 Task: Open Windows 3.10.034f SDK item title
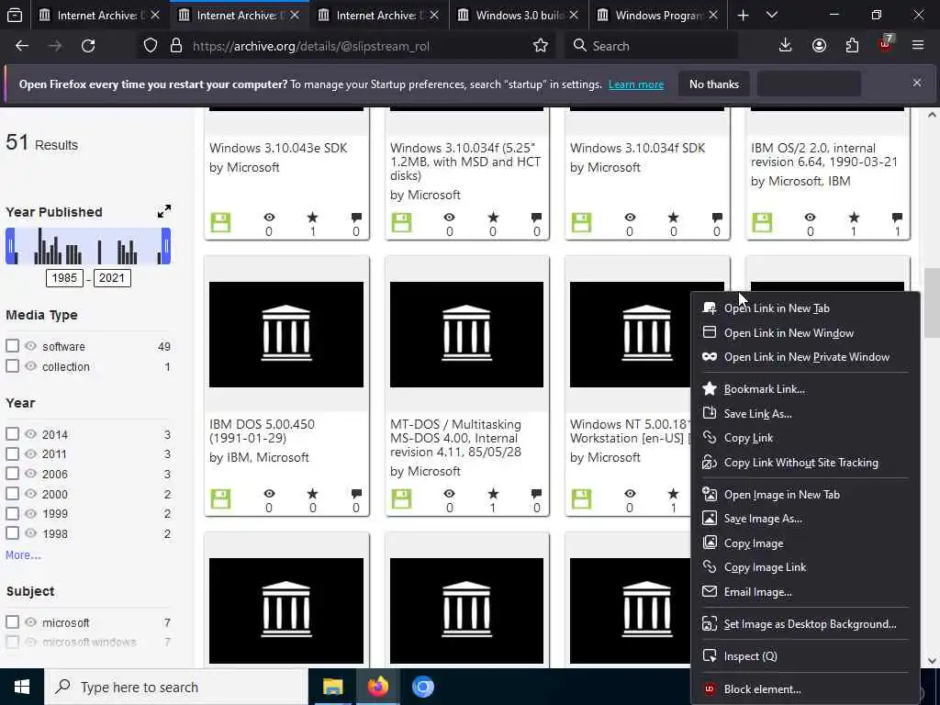pyautogui.click(x=637, y=148)
